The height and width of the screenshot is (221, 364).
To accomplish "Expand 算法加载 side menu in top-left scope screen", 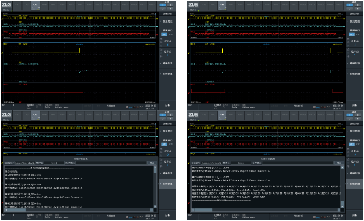I will (167, 21).
